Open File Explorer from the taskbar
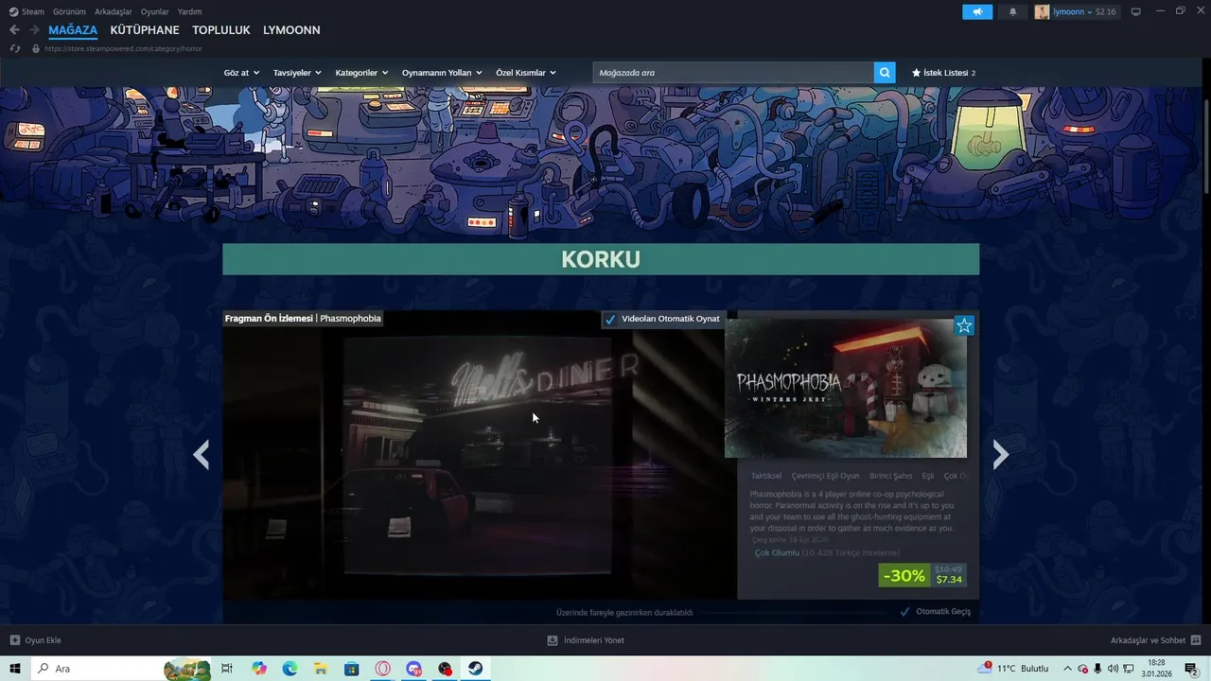The width and height of the screenshot is (1211, 681). pyautogui.click(x=321, y=669)
